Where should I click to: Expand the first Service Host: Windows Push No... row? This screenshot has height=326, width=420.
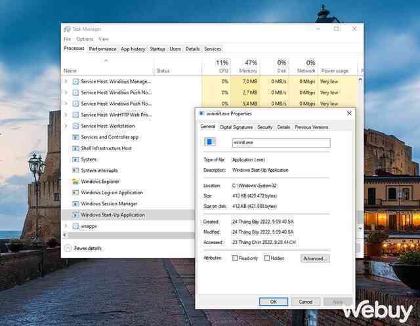click(66, 92)
